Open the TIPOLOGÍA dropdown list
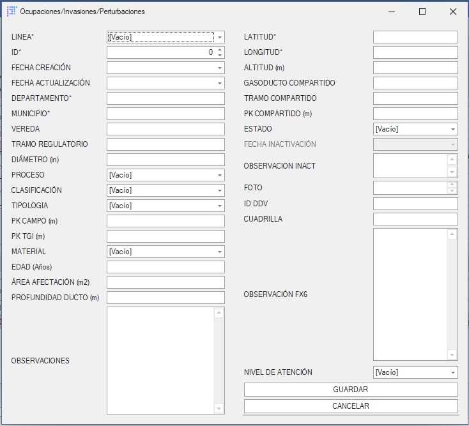This screenshot has width=469, height=426. tap(220, 206)
